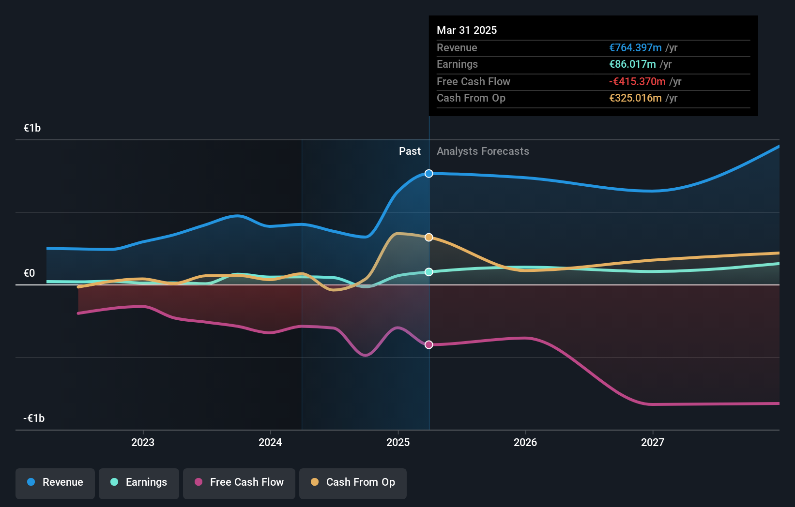The height and width of the screenshot is (507, 795).
Task: Toggle the Earnings legend button
Action: [x=139, y=483]
